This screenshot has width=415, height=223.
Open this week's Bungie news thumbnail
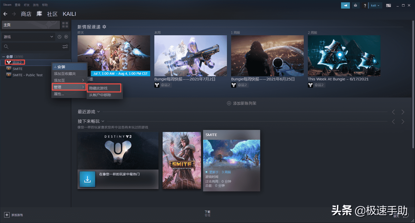tap(191, 56)
